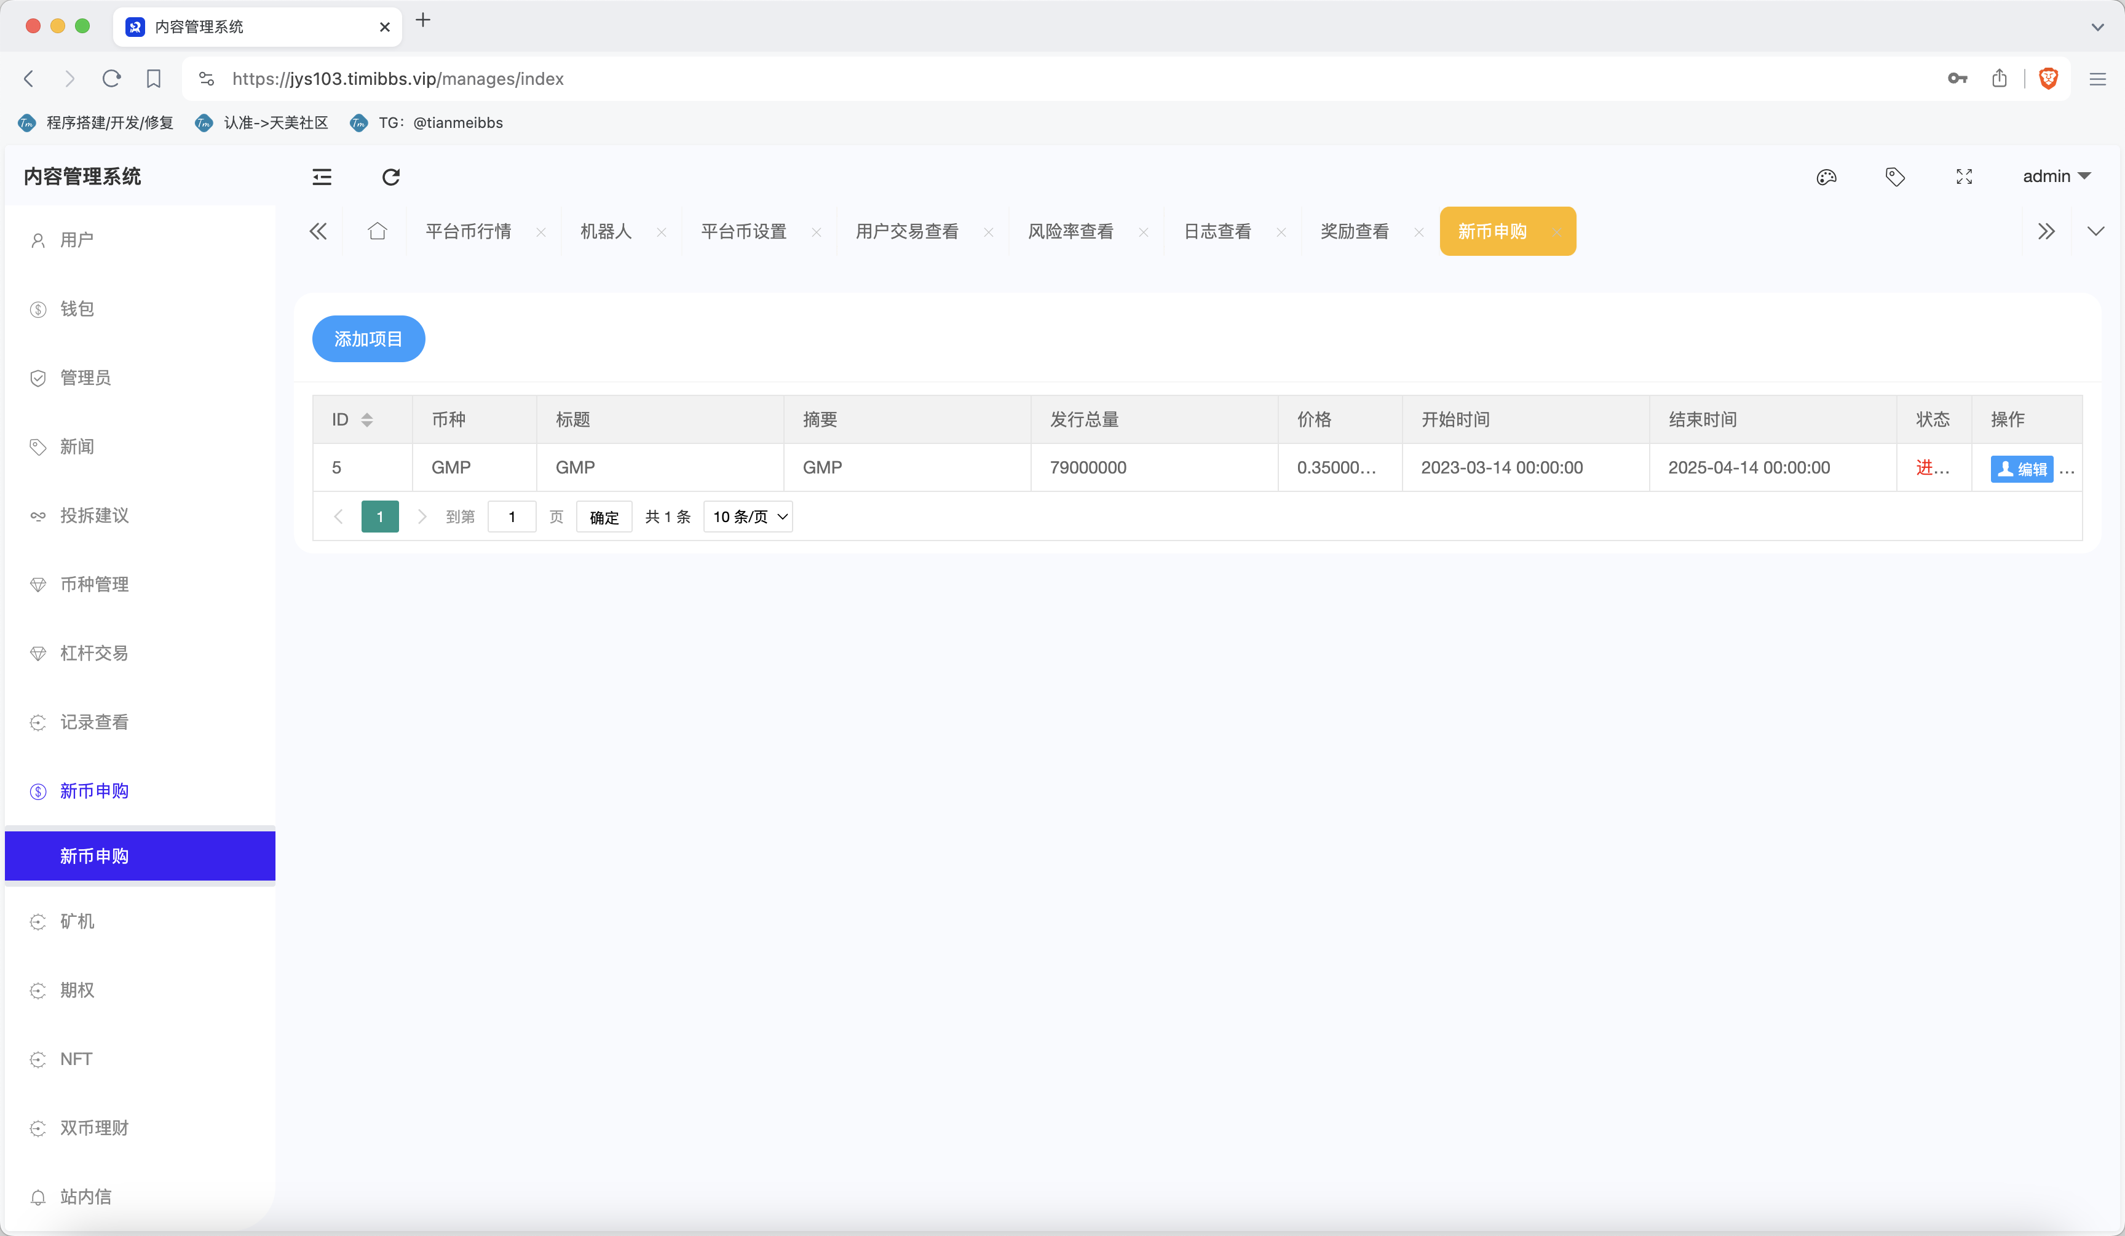Click next page arrow in pagination

tap(422, 517)
